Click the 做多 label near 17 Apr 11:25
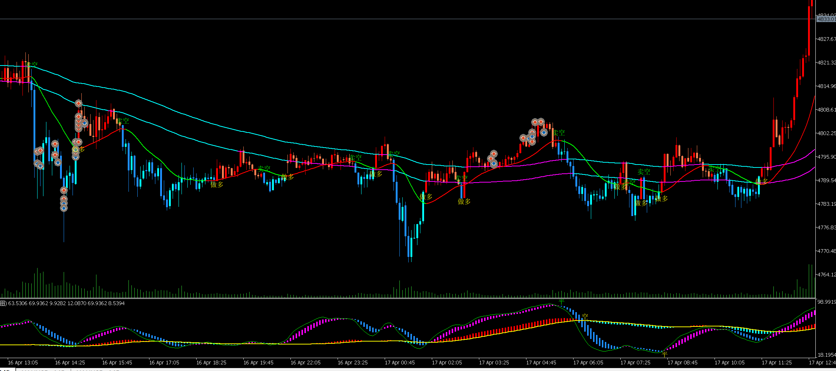Viewport: 836px width, 371px height. (x=761, y=181)
